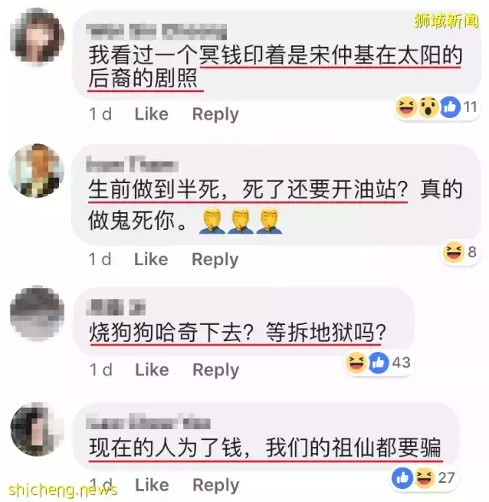Click laughing emoji on first comment reactions
489x502 pixels.
406,107
